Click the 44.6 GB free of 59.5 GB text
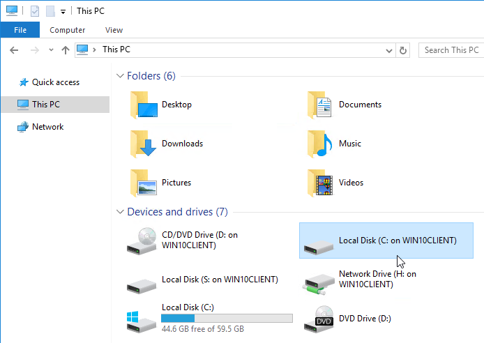 pos(203,329)
